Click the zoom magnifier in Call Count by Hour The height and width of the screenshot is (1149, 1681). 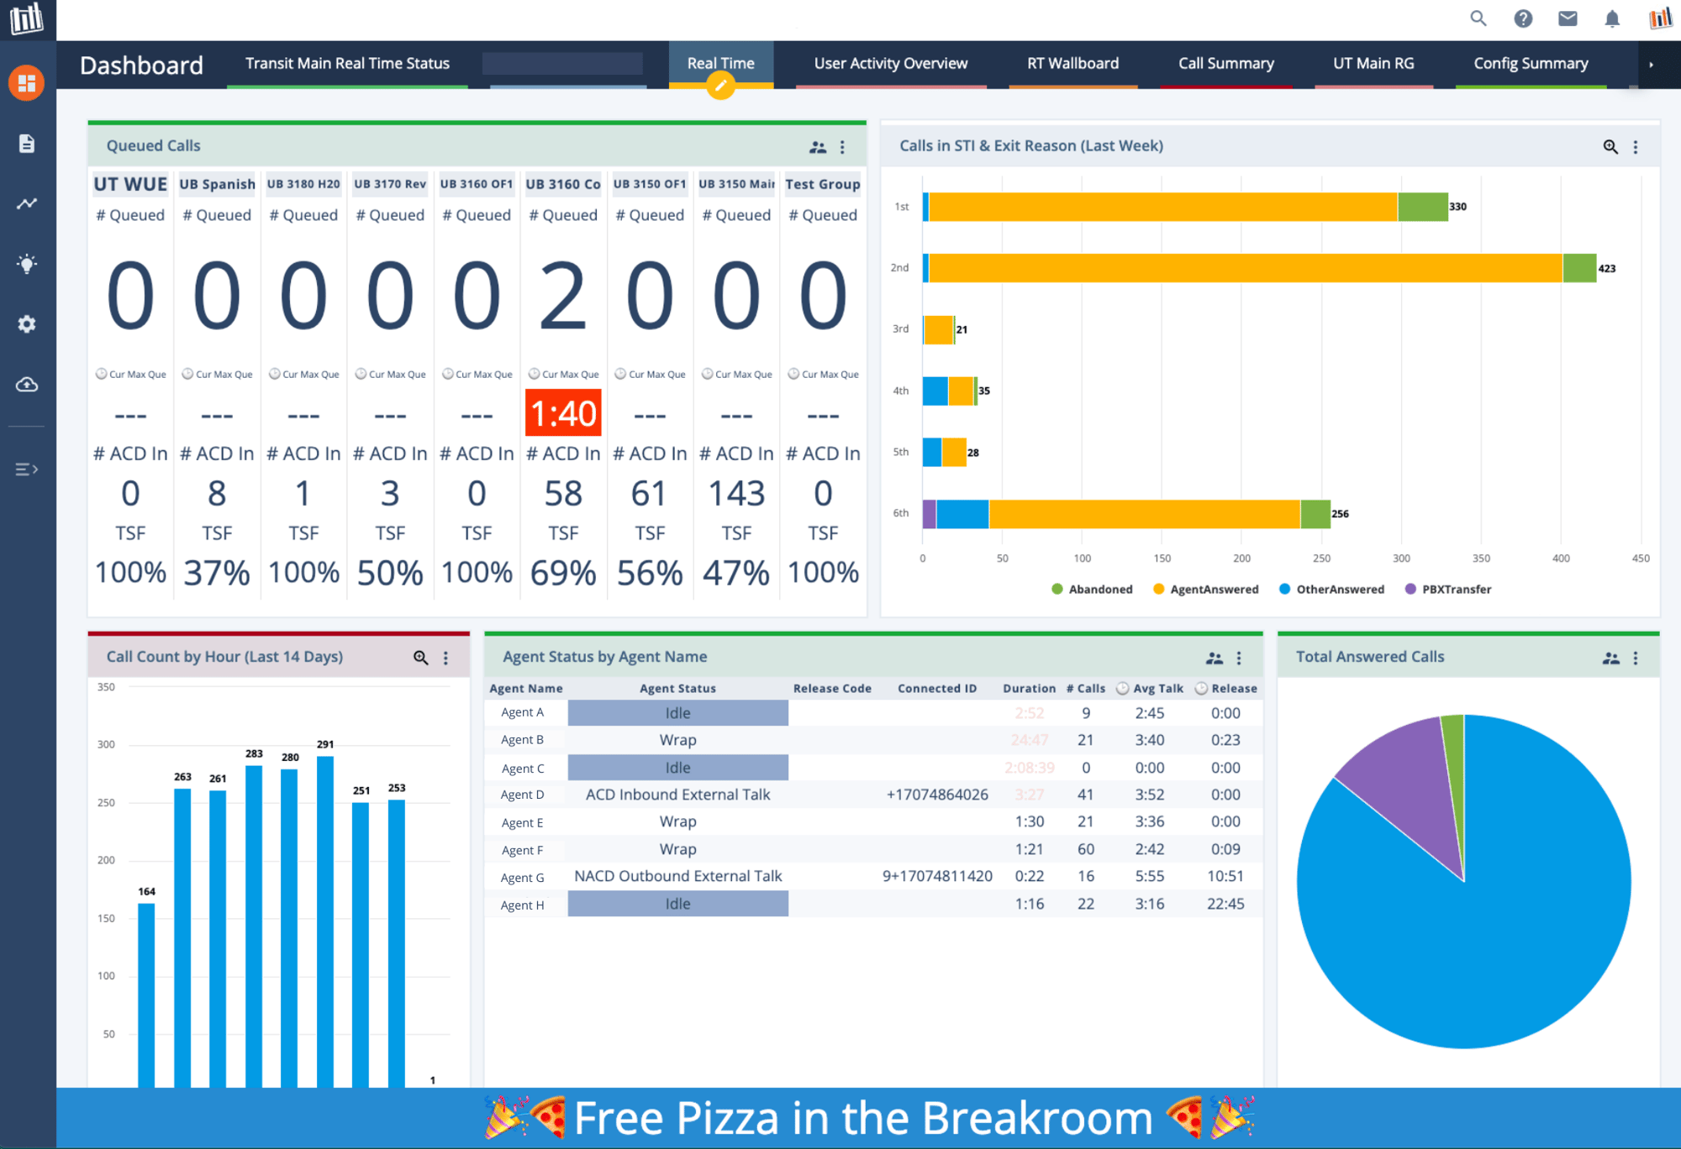pos(421,658)
